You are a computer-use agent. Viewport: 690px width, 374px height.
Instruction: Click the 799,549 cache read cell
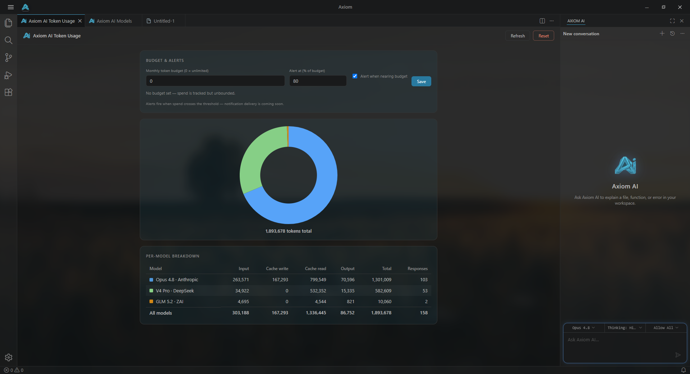[318, 280]
